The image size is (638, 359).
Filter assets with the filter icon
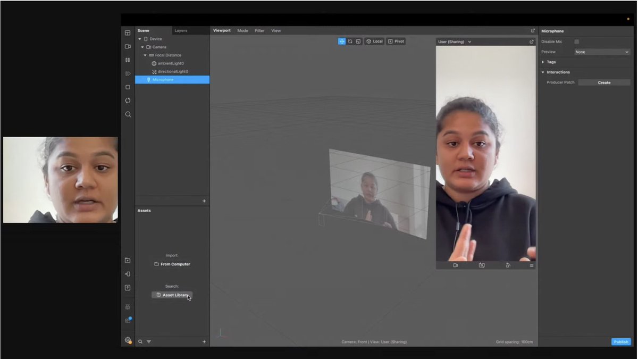coord(149,342)
